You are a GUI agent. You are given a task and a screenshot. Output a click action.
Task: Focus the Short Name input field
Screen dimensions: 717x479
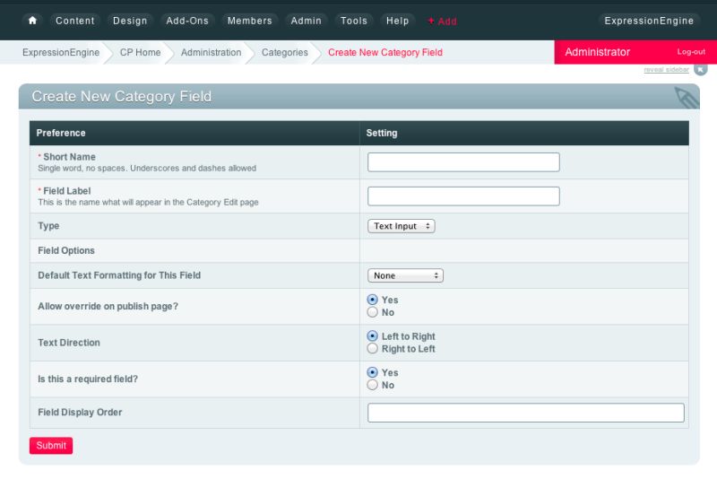point(463,162)
